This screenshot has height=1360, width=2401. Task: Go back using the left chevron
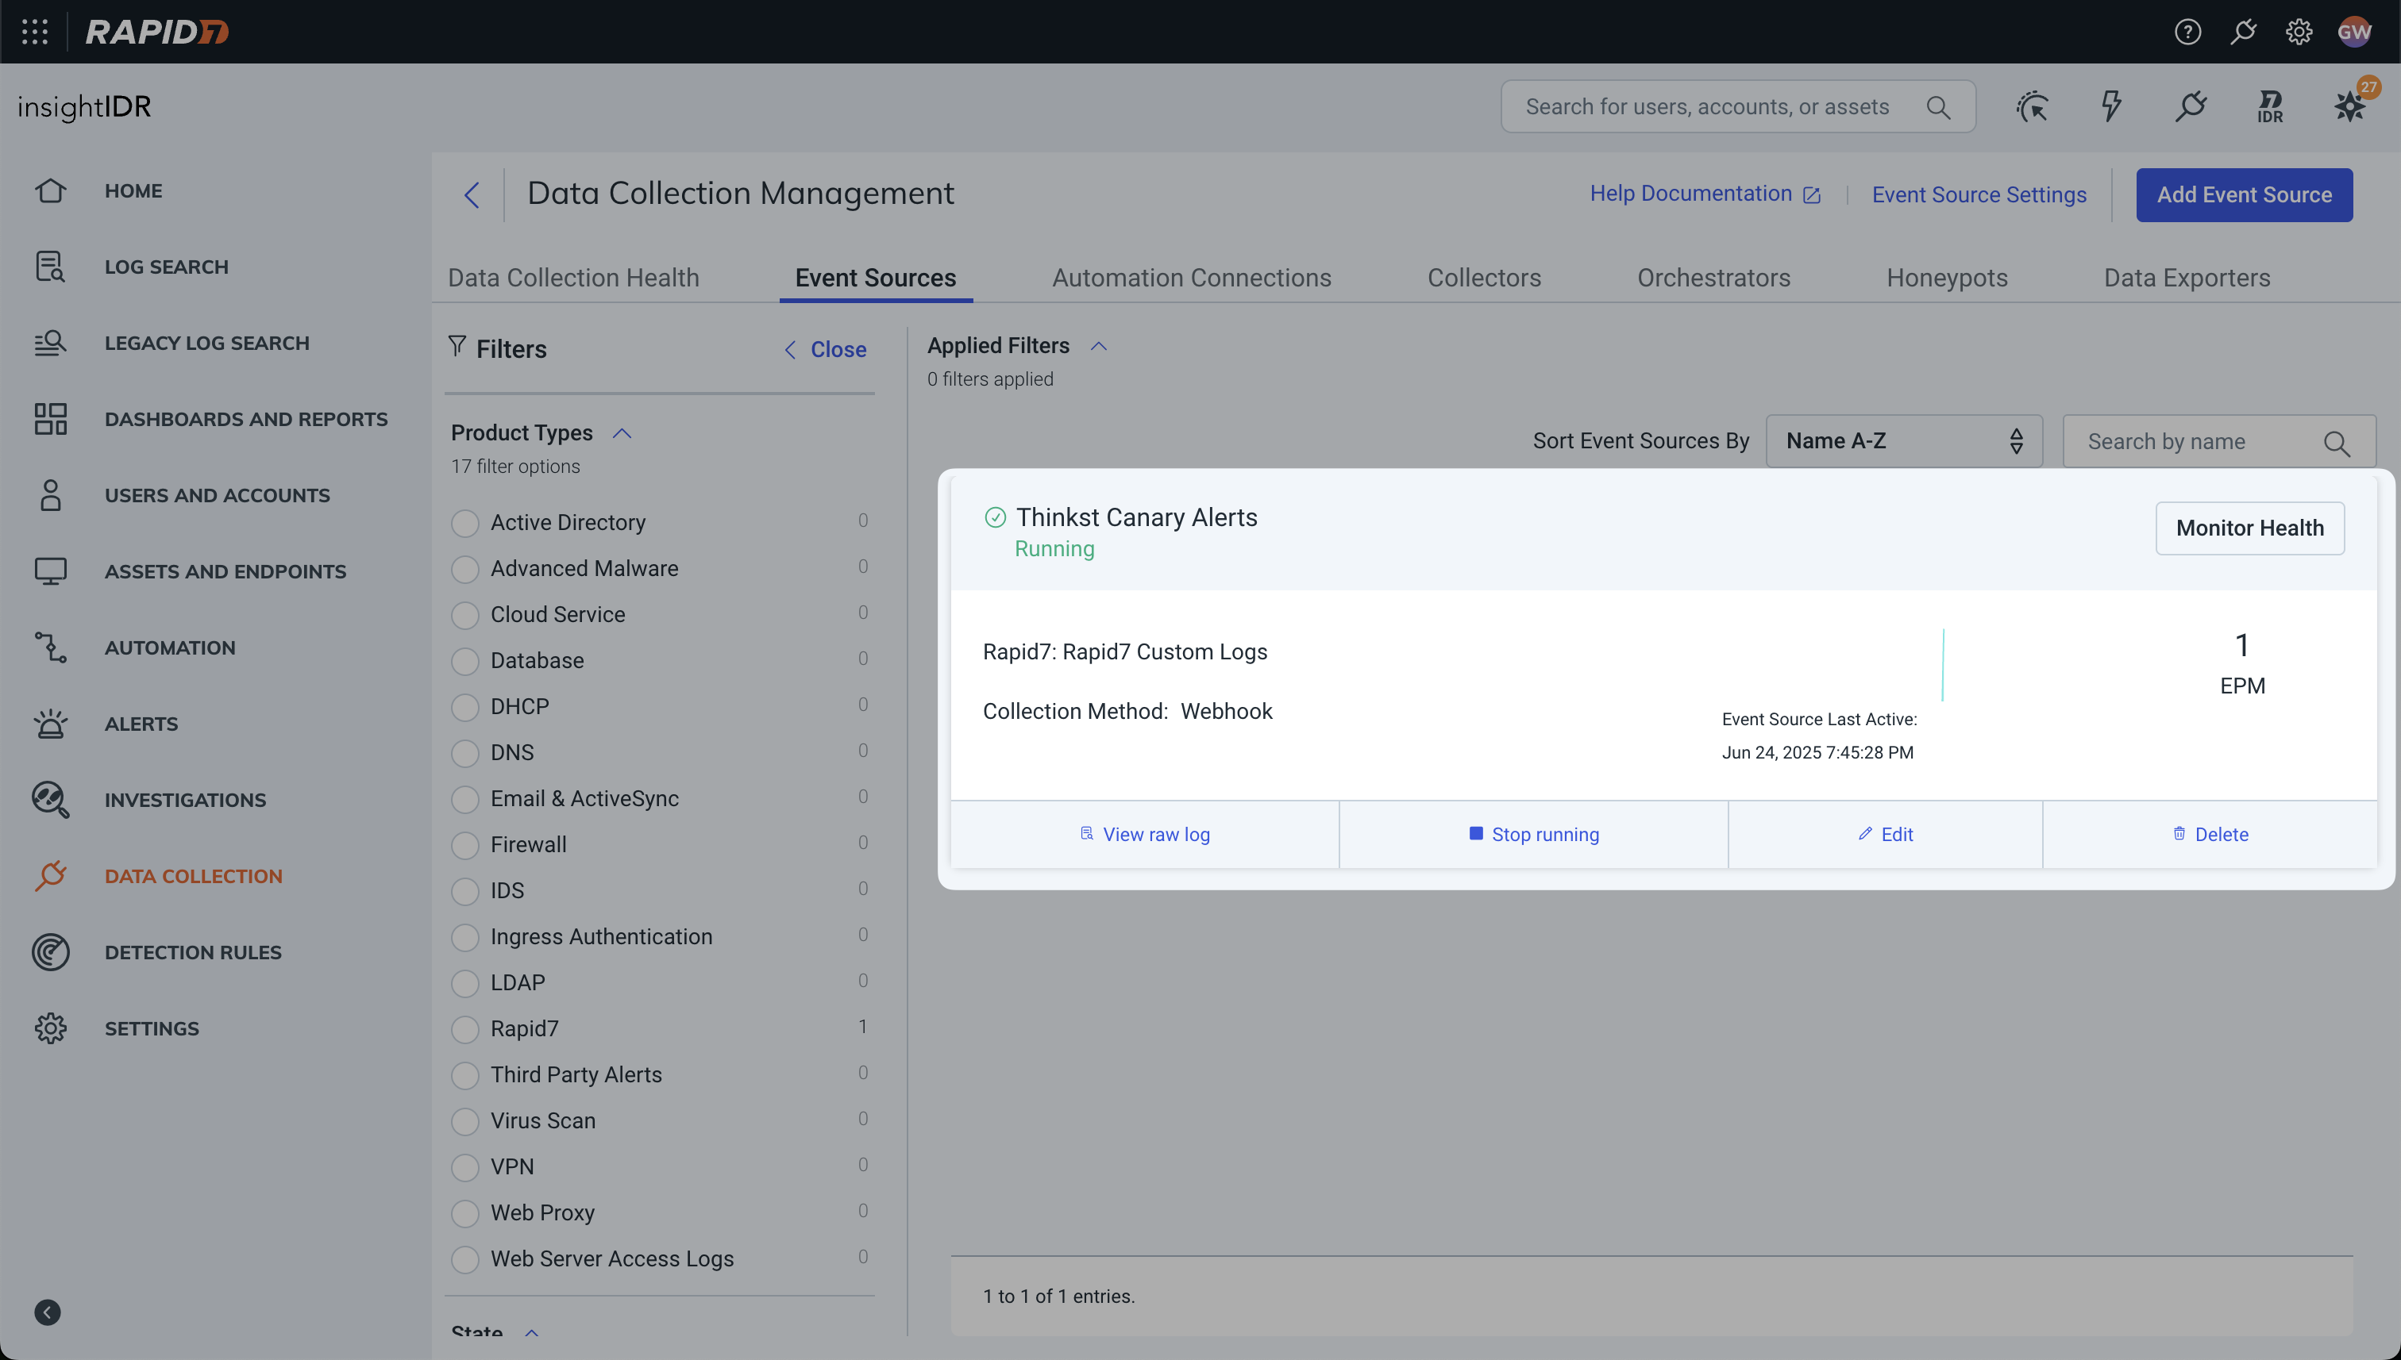click(x=472, y=195)
